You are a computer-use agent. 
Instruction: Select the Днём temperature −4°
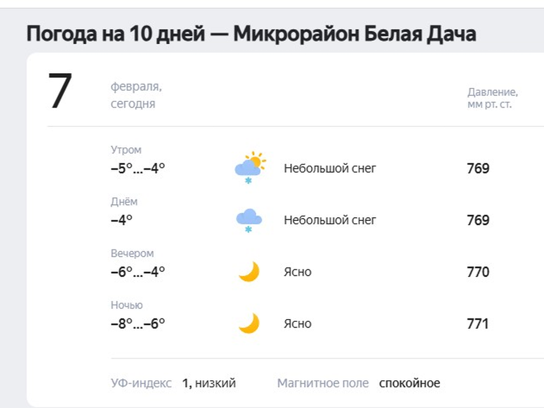(x=121, y=220)
